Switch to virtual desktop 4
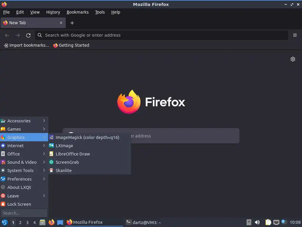 (x=35, y=223)
